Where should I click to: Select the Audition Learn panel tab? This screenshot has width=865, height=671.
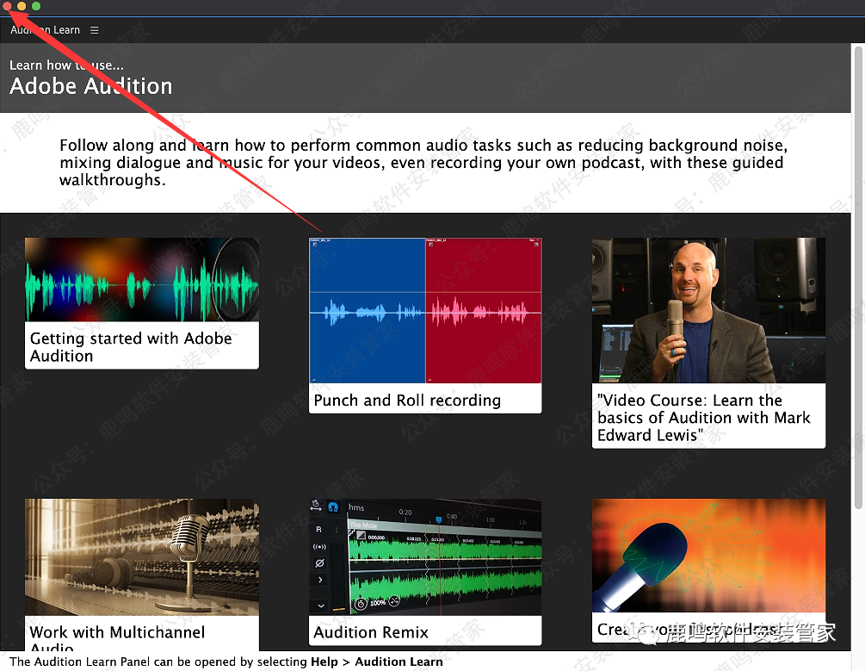click(x=46, y=30)
